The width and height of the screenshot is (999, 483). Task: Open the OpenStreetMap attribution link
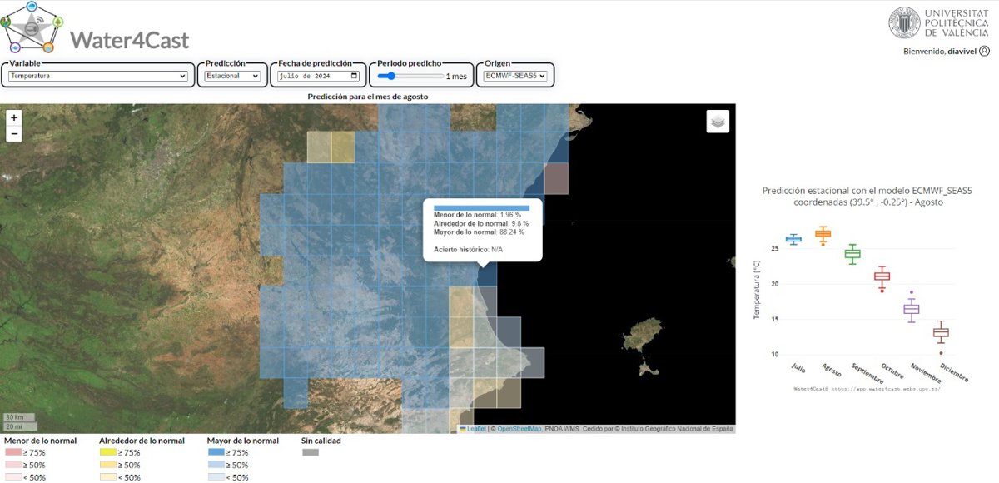(519, 429)
